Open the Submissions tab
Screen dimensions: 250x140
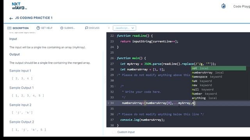point(68,28)
